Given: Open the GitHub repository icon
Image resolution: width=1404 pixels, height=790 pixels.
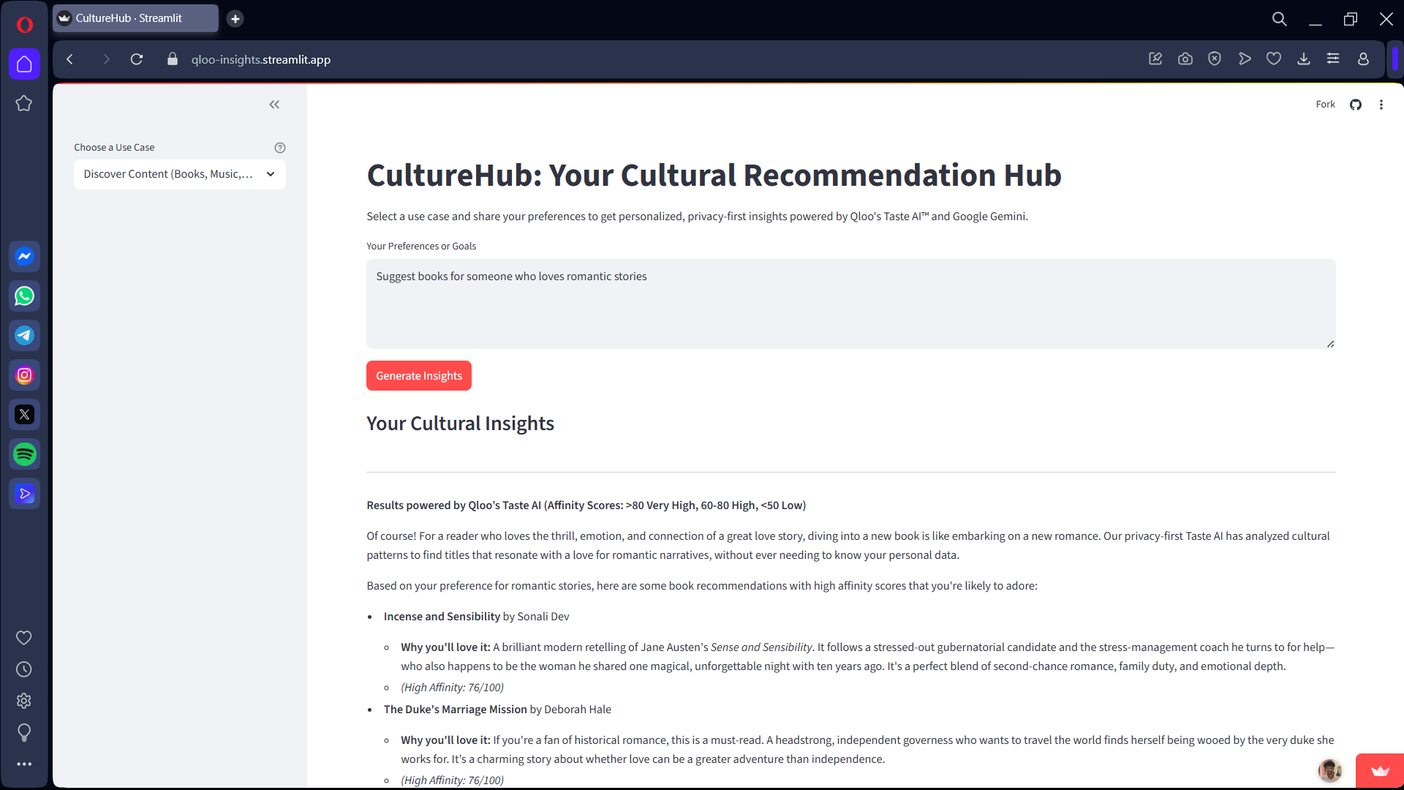Looking at the screenshot, I should click(1355, 105).
